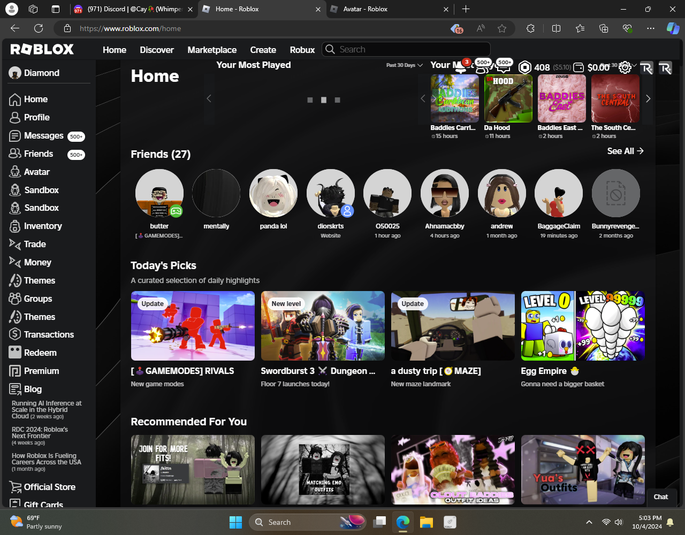
Task: Click the Roblox Search field in the header
Action: click(x=406, y=49)
